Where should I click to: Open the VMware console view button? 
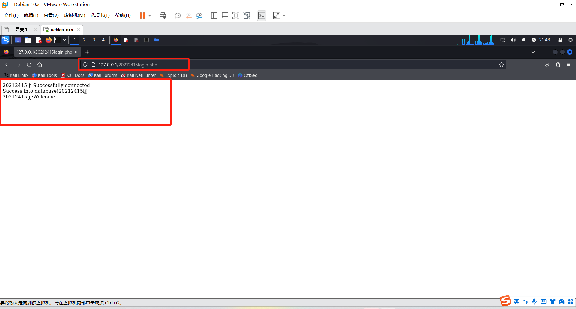[262, 16]
